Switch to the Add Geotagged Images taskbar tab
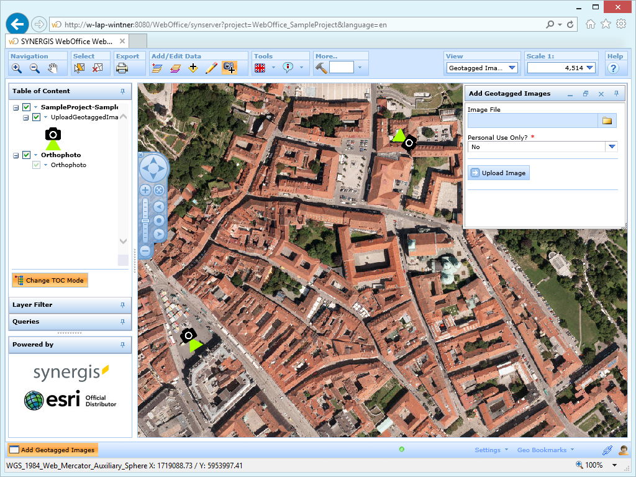This screenshot has height=477, width=636. click(52, 449)
